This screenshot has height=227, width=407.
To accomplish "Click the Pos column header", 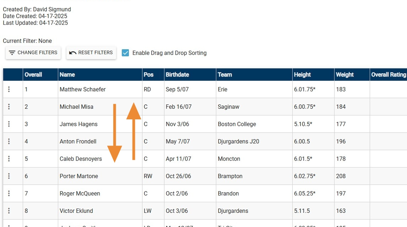I will pos(149,75).
